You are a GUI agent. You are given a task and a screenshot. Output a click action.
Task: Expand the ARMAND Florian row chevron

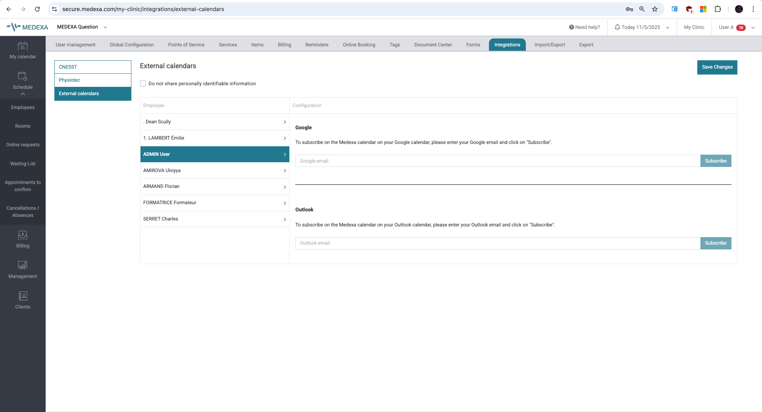tap(285, 187)
